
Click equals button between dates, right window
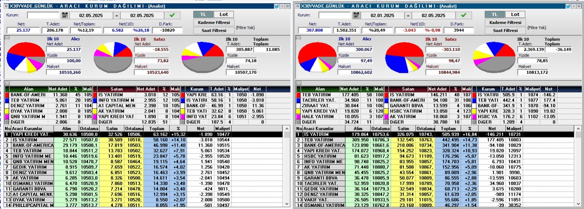[408, 16]
